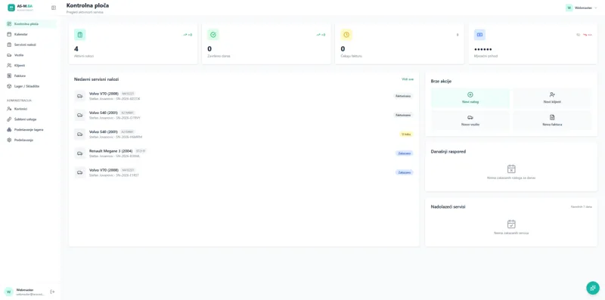Click the Nedavni servisni nalozi heading
Viewport: 605px width, 300px height.
[x=97, y=79]
